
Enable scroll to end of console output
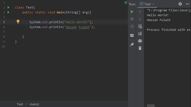pos(140,34)
